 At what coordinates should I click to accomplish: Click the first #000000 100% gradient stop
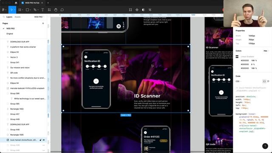[249, 60]
